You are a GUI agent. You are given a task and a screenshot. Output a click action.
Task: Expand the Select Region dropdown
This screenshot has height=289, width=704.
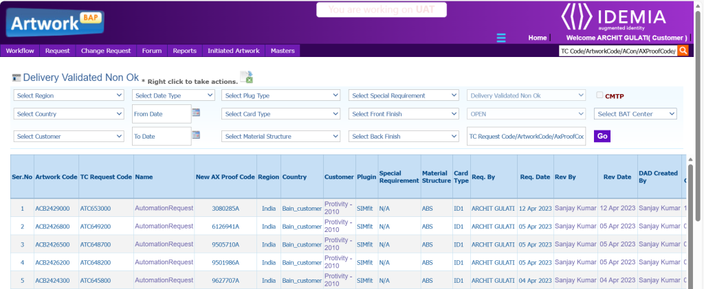69,95
